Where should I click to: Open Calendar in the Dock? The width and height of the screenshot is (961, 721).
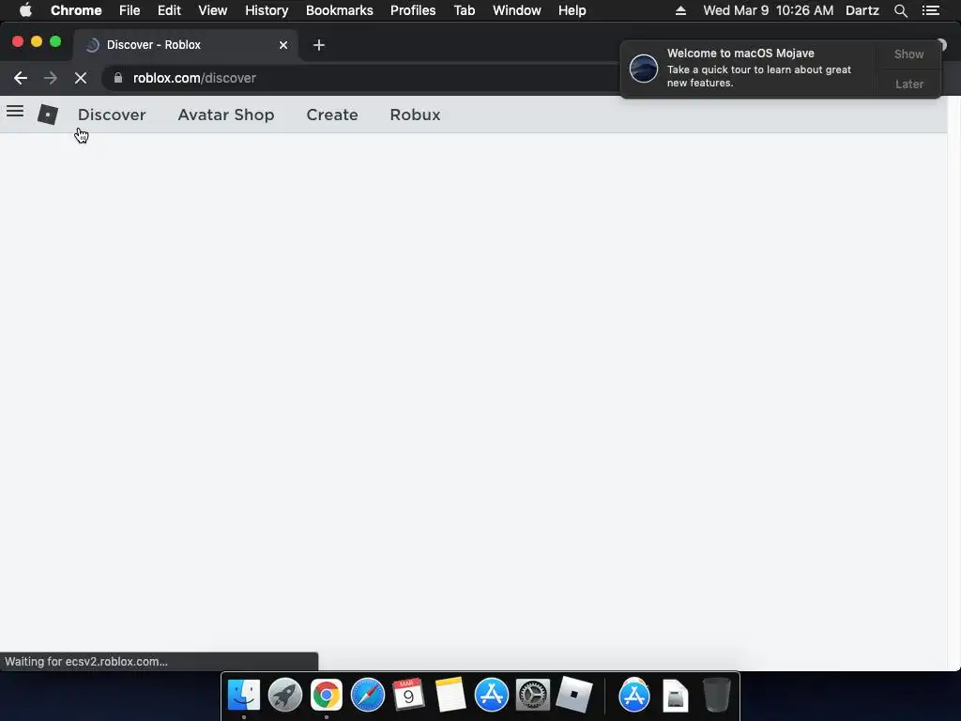click(408, 696)
